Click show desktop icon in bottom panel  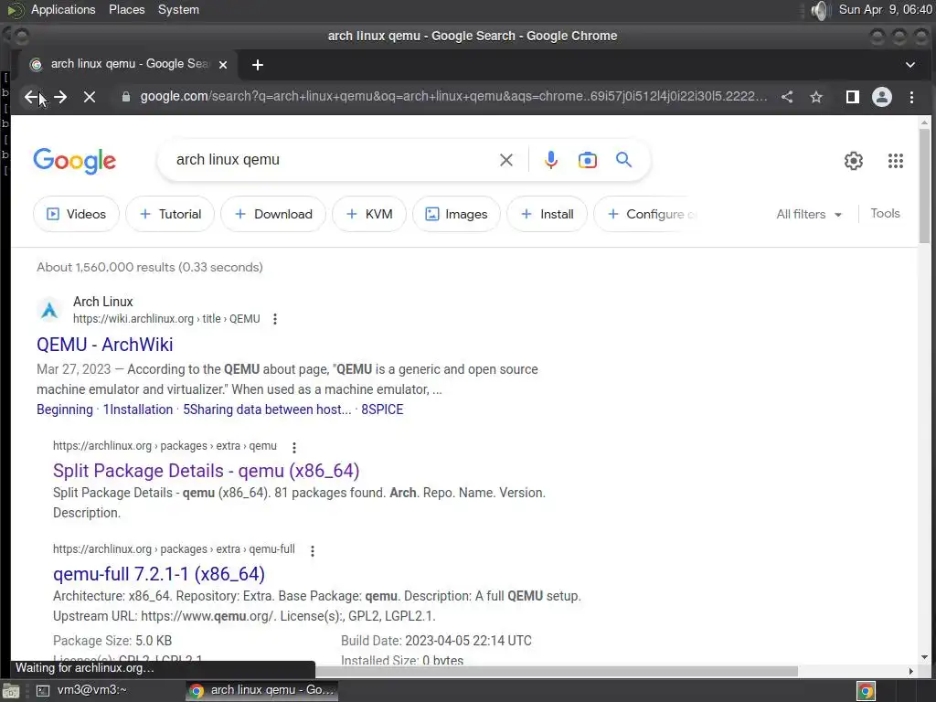pyautogui.click(x=11, y=691)
